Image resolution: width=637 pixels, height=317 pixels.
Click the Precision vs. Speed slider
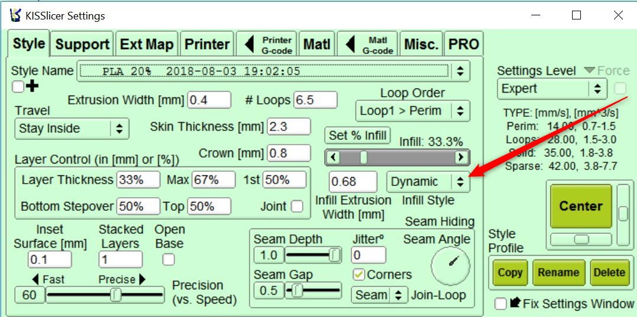tap(105, 295)
